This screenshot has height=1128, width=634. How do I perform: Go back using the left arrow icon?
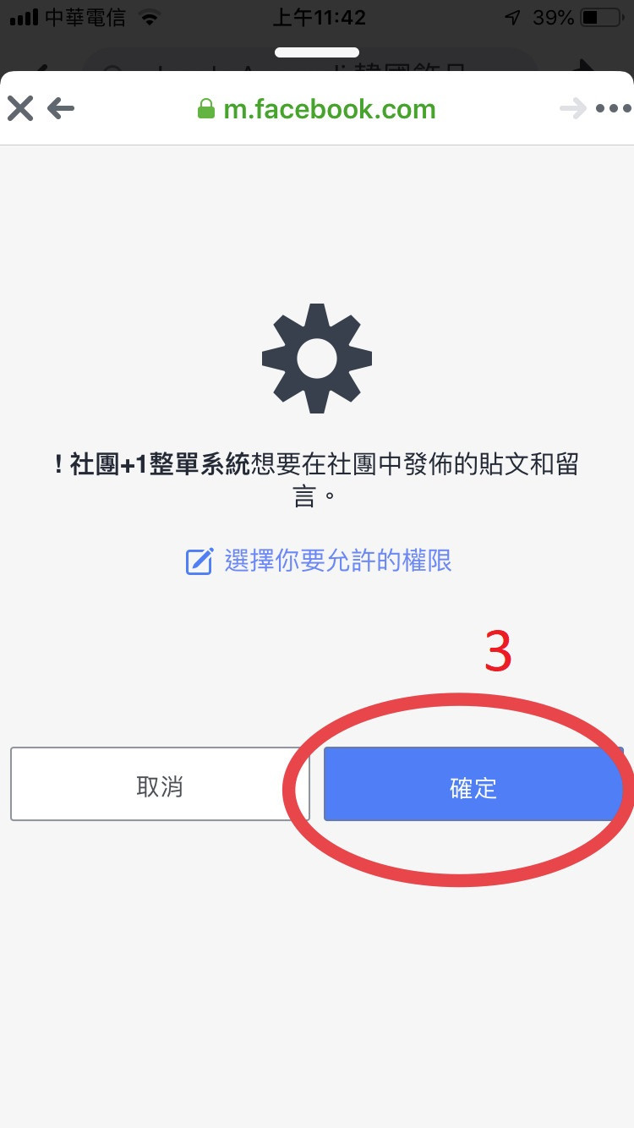(61, 108)
